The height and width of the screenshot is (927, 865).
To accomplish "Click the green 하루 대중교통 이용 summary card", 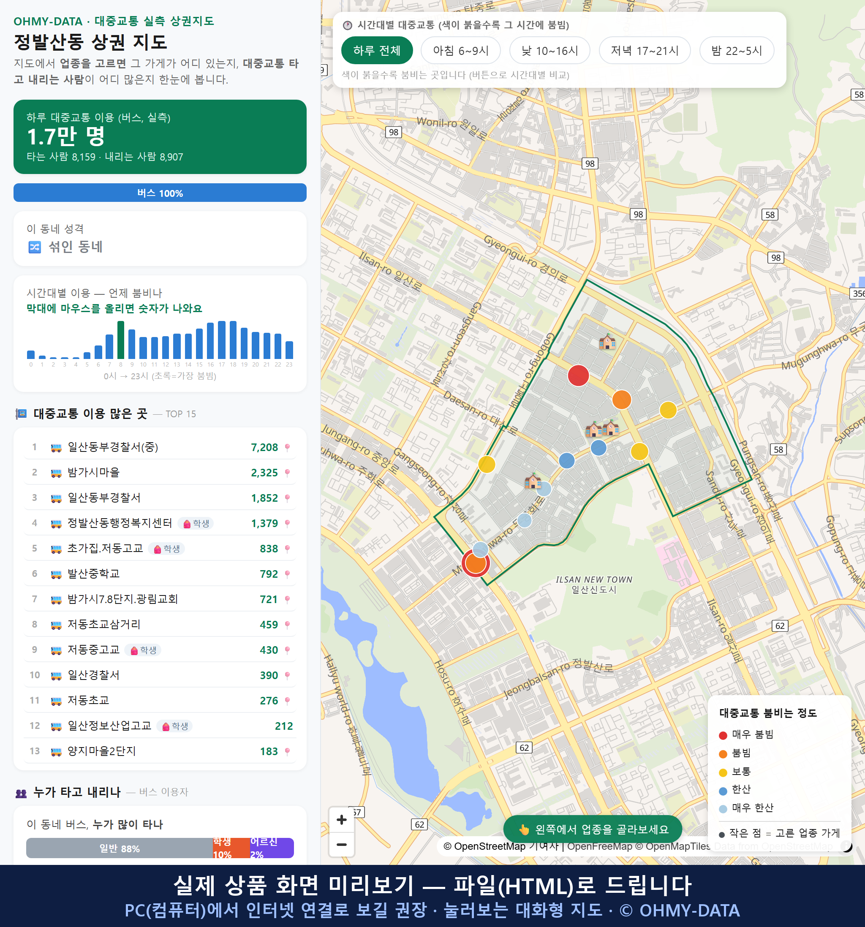I will coord(160,137).
